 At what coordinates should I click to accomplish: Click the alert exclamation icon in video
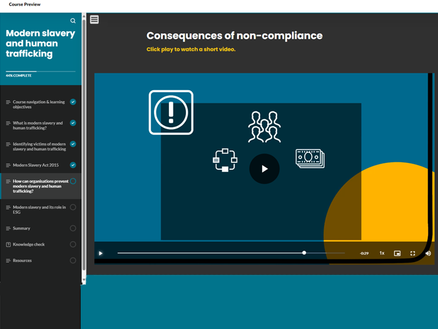tap(171, 112)
